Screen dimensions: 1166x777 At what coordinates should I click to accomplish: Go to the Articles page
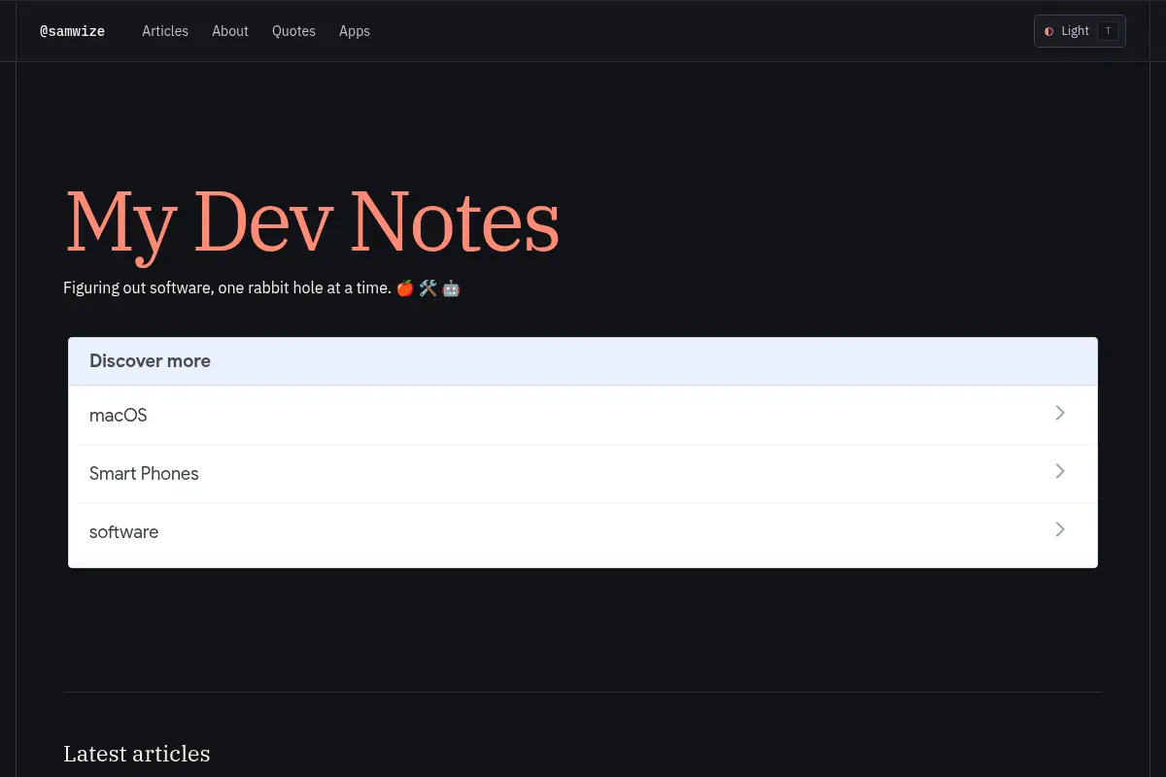coord(165,31)
